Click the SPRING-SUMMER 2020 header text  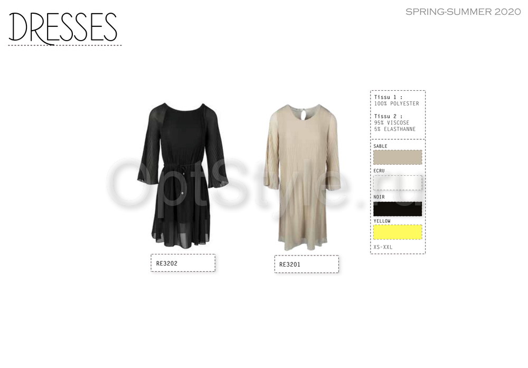463,12
